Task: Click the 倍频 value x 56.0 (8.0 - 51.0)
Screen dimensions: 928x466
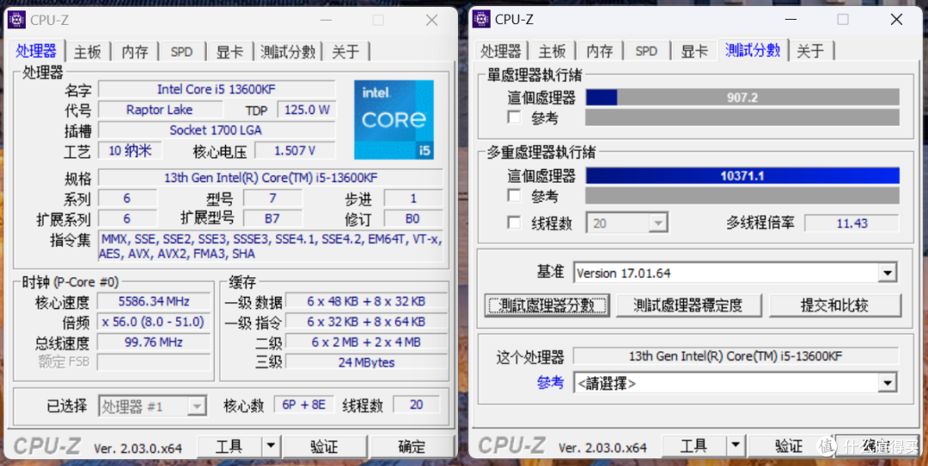Action: 154,322
